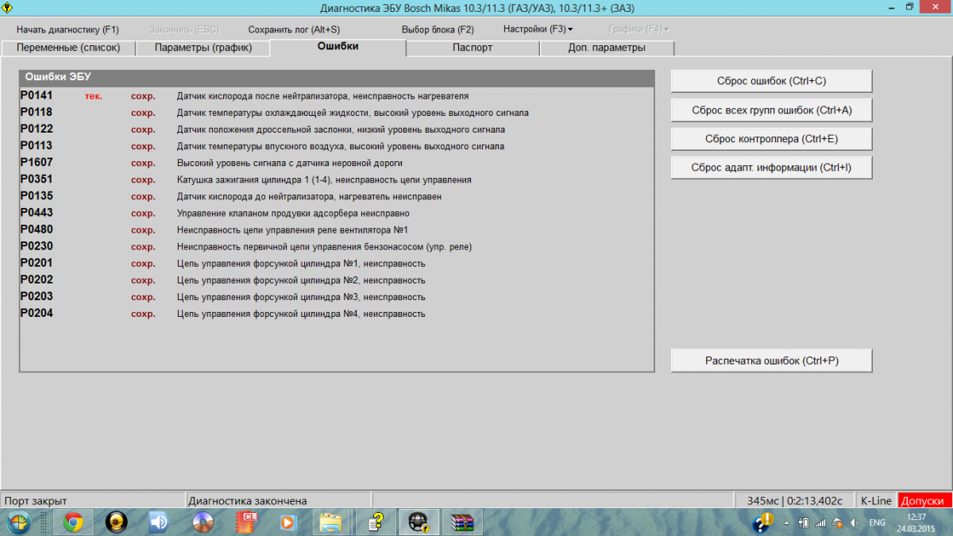Select error code P0118

(x=37, y=113)
